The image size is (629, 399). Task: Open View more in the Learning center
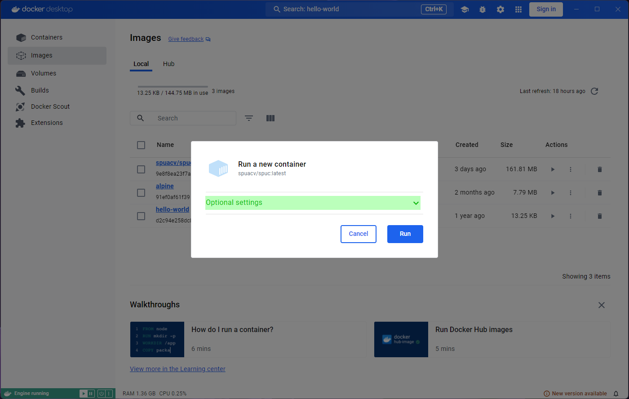coord(177,369)
